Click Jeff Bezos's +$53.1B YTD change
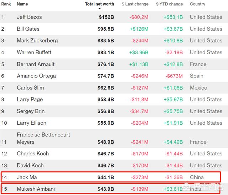 coord(173,17)
